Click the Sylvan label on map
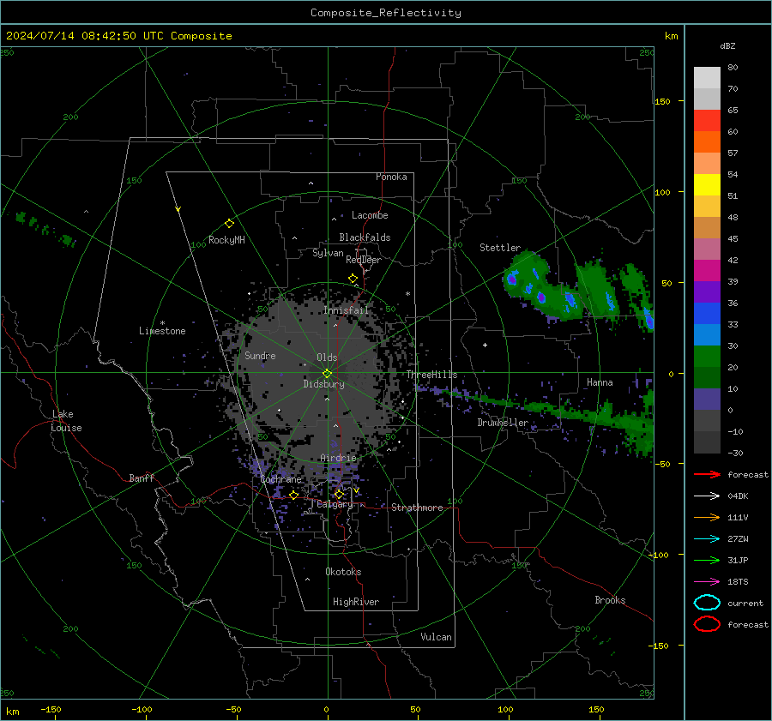Viewport: 772px width, 721px height. tap(328, 253)
